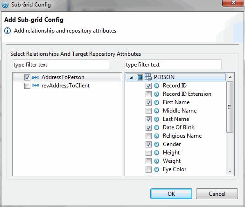
Task: Select the Middle Name attribute label
Action: (x=180, y=111)
